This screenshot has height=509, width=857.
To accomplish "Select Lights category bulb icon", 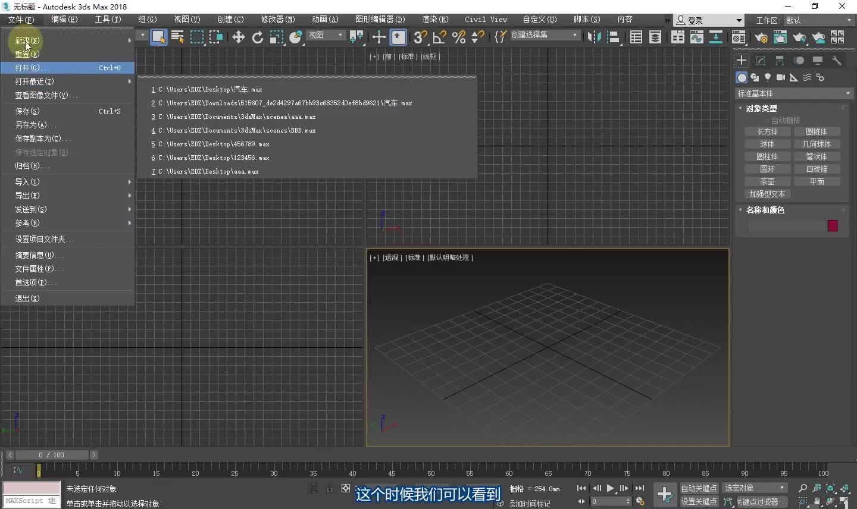I will [768, 77].
